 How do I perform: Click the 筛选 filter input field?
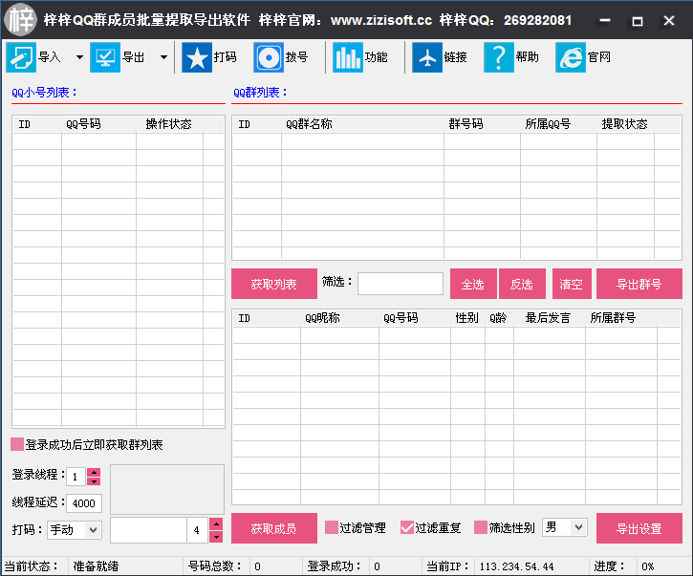click(401, 283)
